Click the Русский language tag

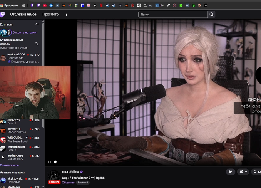point(83,183)
